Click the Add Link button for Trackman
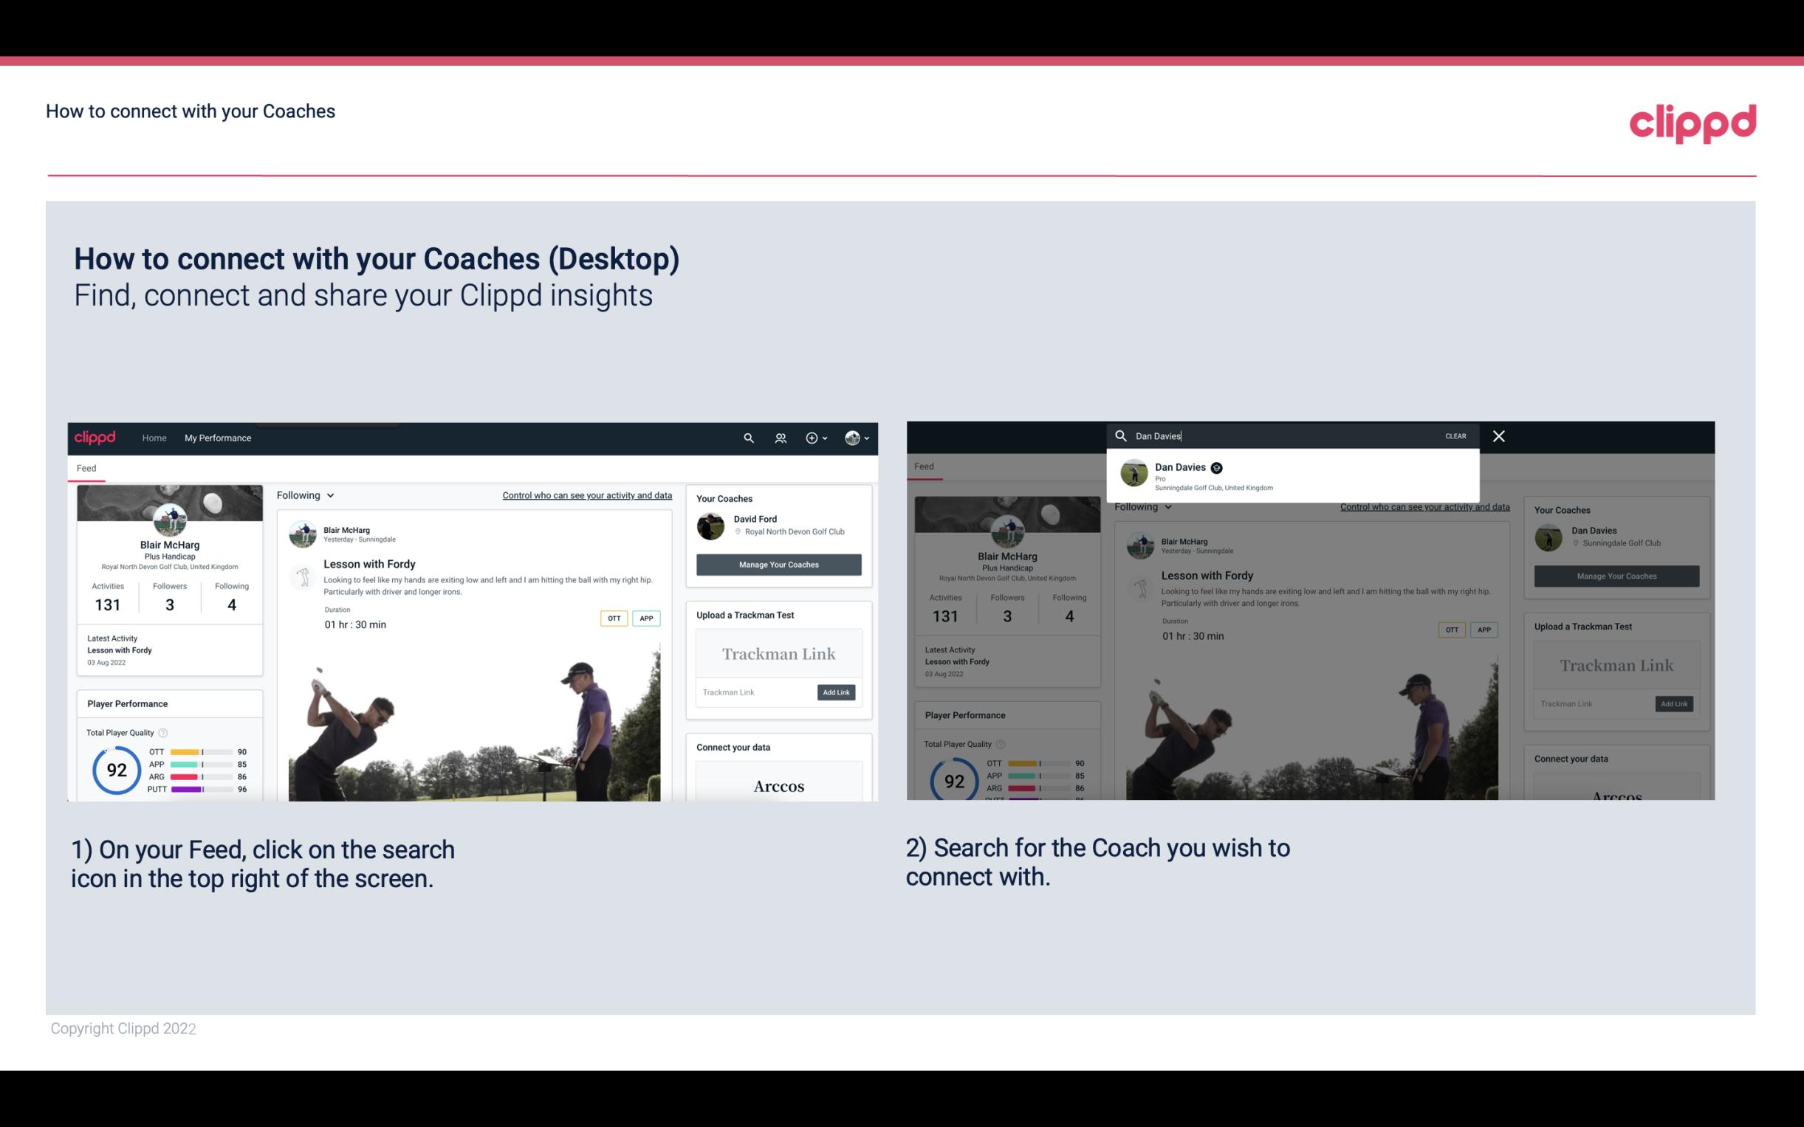 [x=837, y=692]
